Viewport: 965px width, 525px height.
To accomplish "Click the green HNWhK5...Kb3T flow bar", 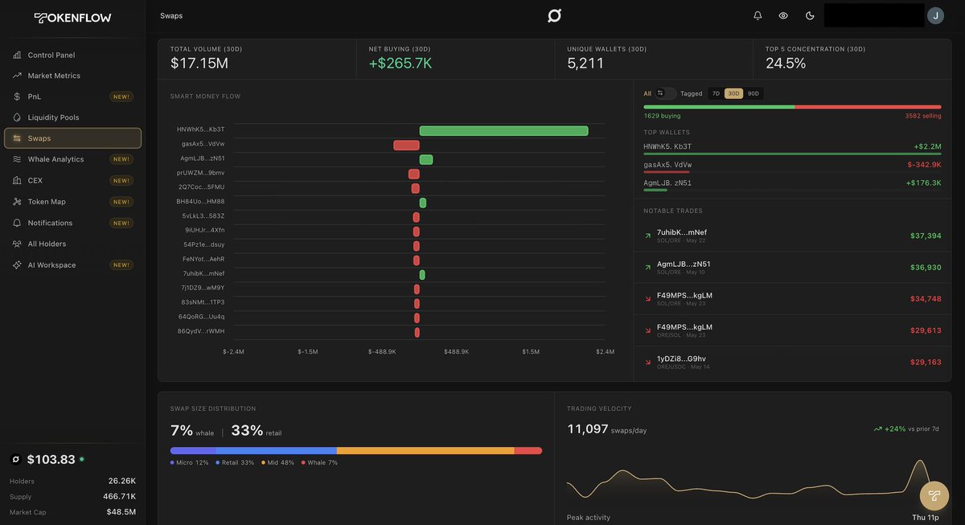I will (x=503, y=130).
